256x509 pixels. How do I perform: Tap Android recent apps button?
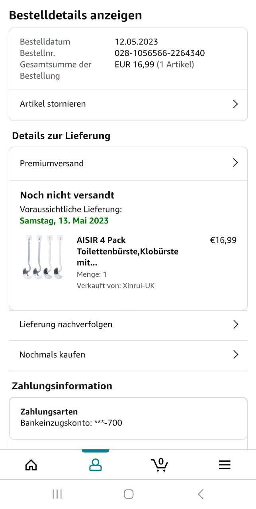click(57, 494)
